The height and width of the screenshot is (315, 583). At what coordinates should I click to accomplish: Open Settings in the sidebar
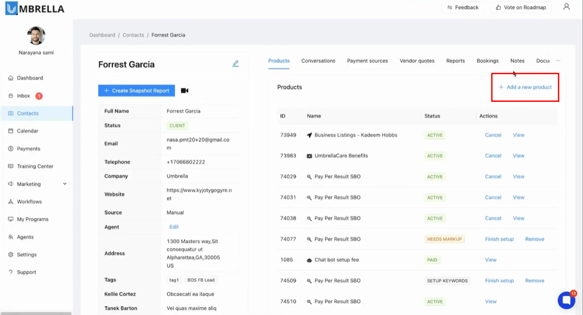[x=26, y=254]
